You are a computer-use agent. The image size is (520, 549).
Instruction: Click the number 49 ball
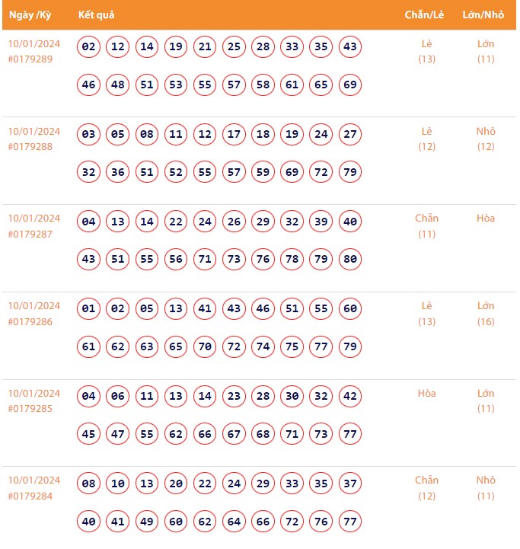point(147,522)
